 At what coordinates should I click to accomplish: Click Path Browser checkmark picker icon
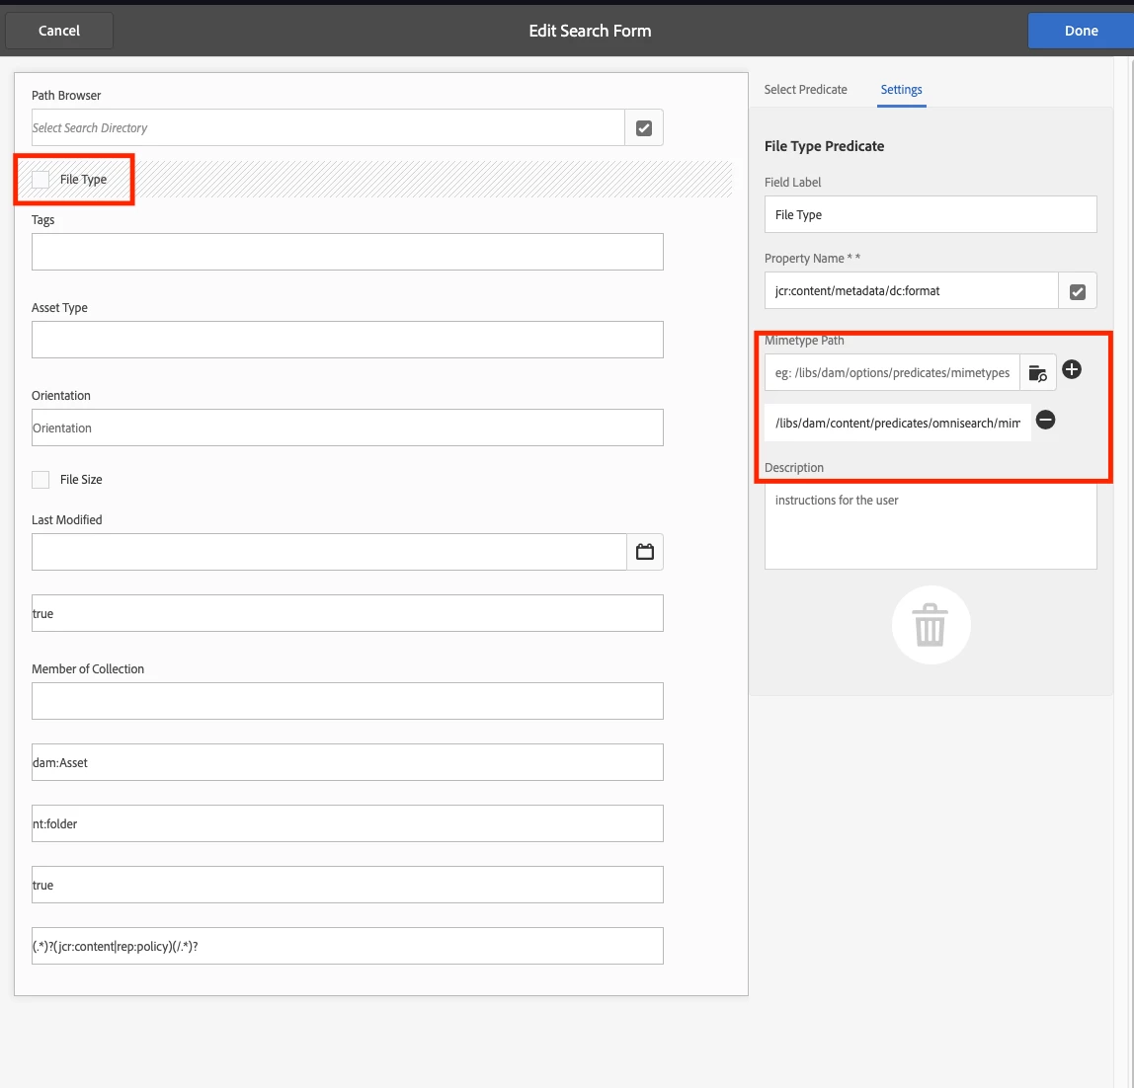tap(644, 127)
